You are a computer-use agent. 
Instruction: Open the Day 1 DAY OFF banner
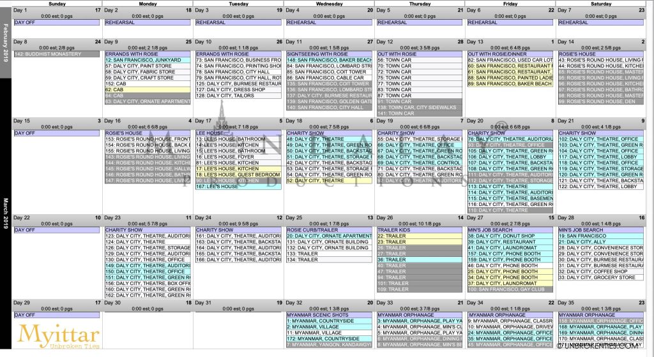pos(57,22)
